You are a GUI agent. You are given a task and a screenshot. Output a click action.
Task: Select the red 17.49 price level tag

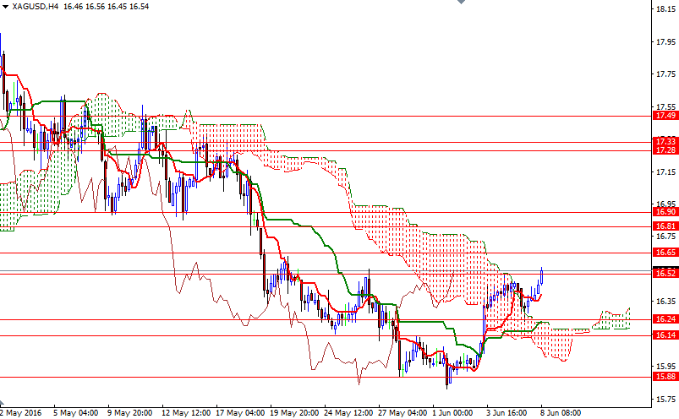665,116
